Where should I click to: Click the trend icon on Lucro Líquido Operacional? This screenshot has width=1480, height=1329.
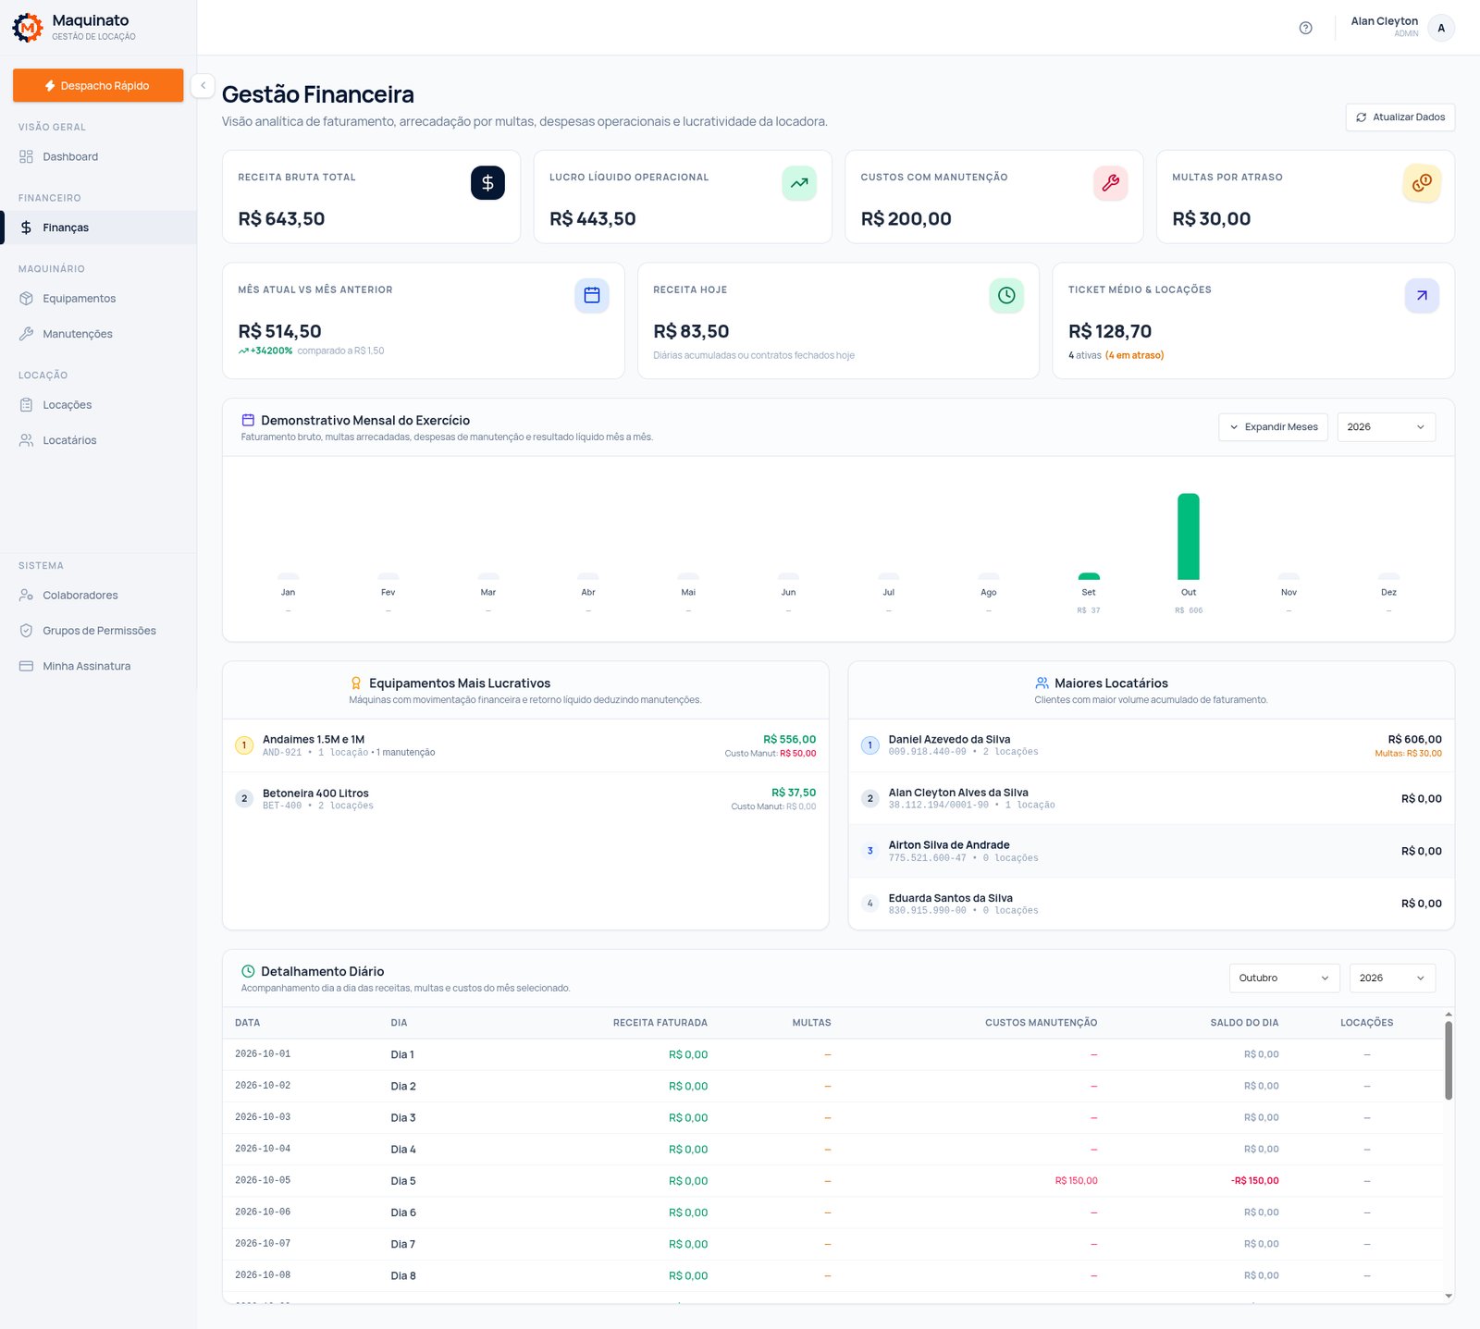coord(799,183)
